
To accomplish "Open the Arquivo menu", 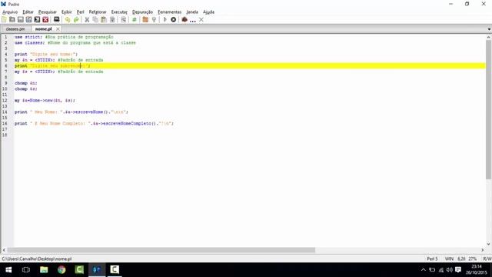I will pyautogui.click(x=10, y=12).
